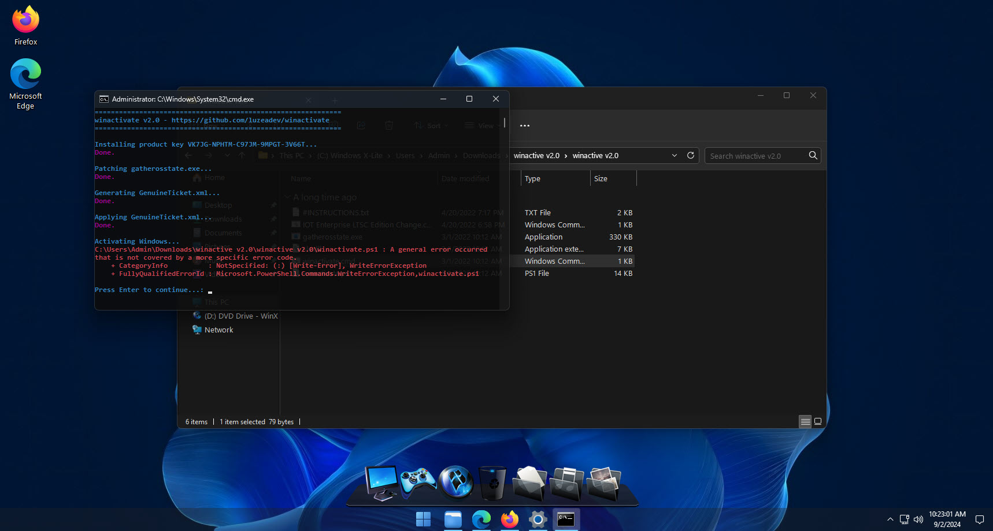The width and height of the screenshot is (993, 531).
Task: Open the music folder dock icon
Action: 566,483
